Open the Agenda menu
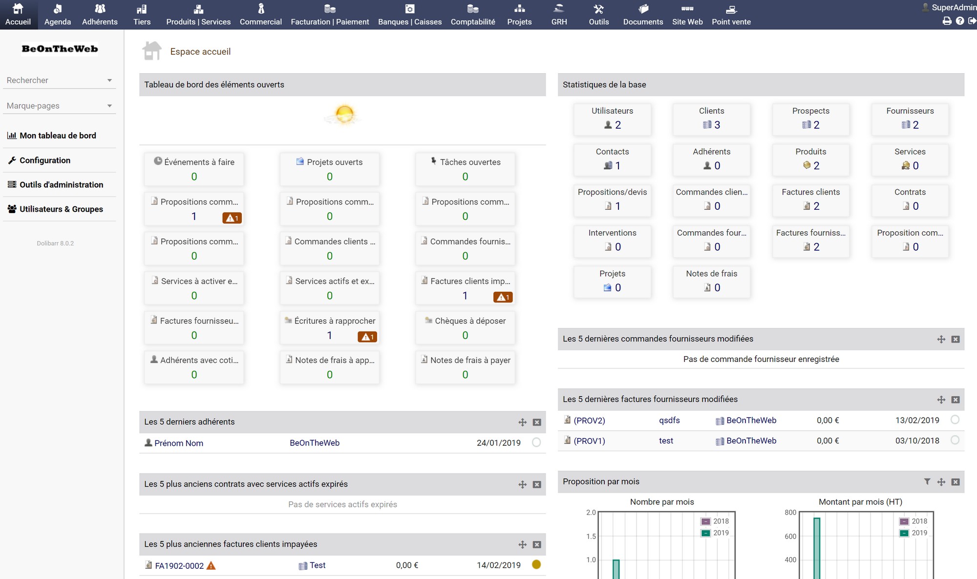Image resolution: width=977 pixels, height=579 pixels. [58, 15]
